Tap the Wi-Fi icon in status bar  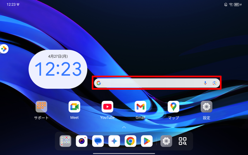[231, 5]
